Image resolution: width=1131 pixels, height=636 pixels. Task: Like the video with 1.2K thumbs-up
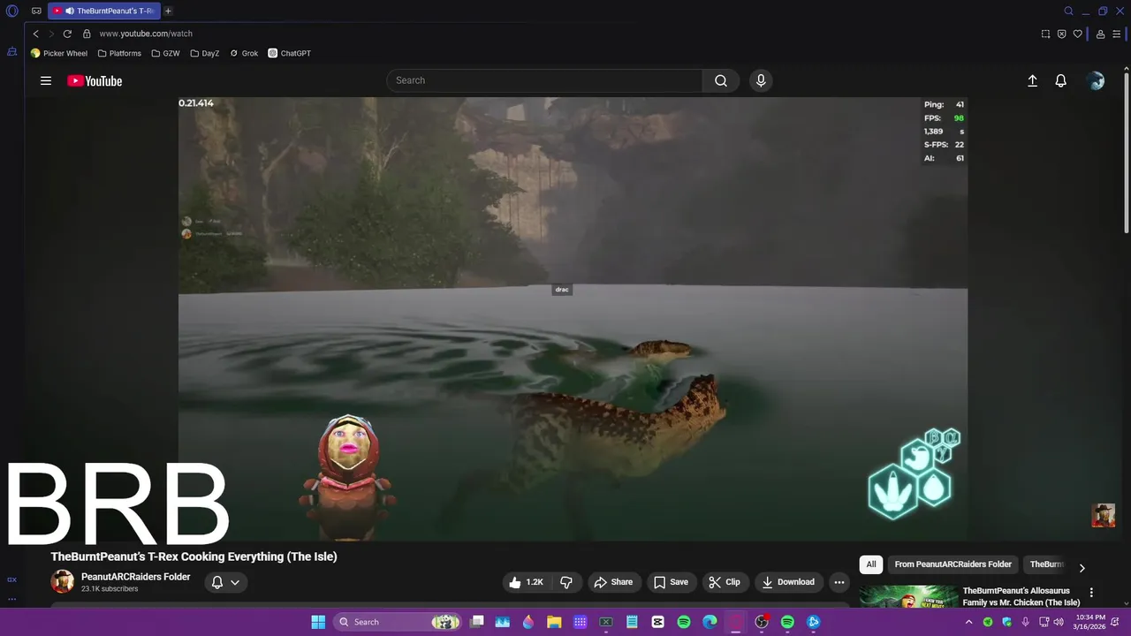(x=526, y=582)
